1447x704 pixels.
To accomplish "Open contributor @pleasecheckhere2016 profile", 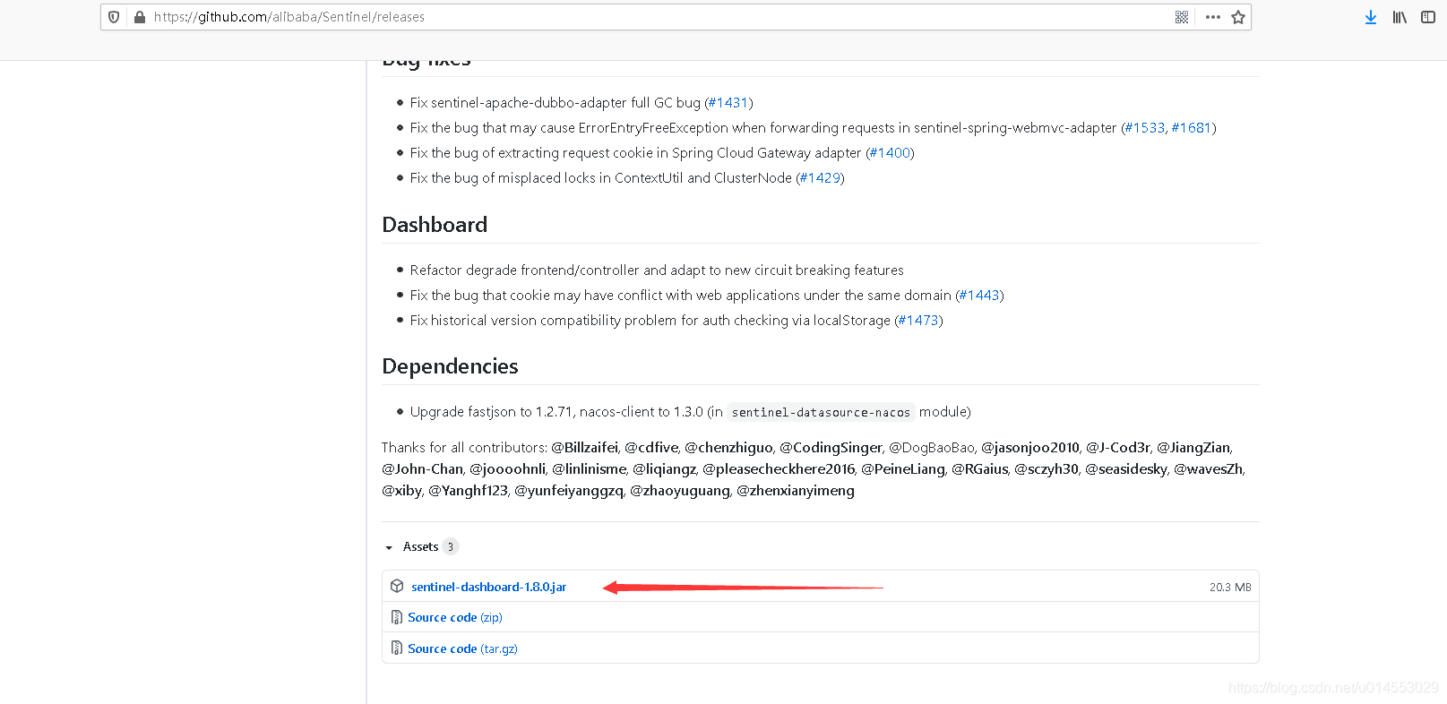I will point(779,469).
